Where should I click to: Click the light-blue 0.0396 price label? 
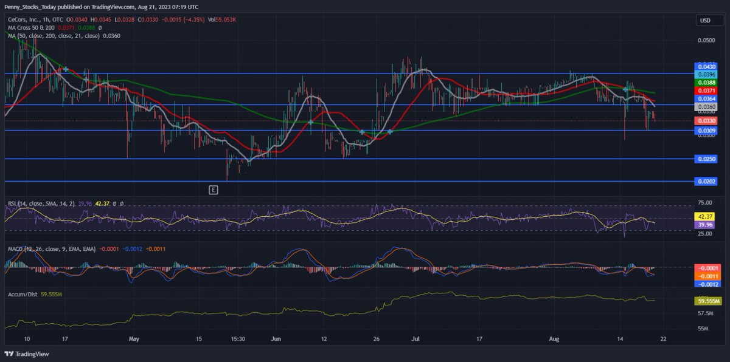pyautogui.click(x=706, y=73)
